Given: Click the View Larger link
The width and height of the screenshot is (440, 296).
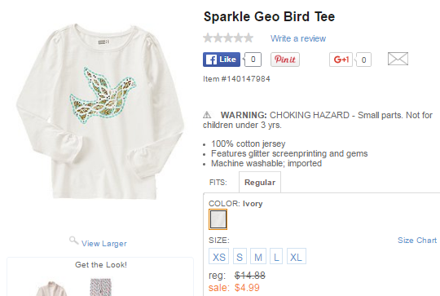Looking at the screenshot, I should 104,244.
